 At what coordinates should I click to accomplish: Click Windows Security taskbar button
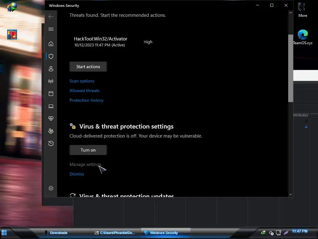(x=166, y=233)
